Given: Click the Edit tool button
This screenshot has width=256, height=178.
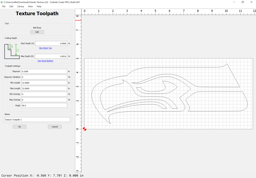Looking at the screenshot, I should click(x=37, y=32).
